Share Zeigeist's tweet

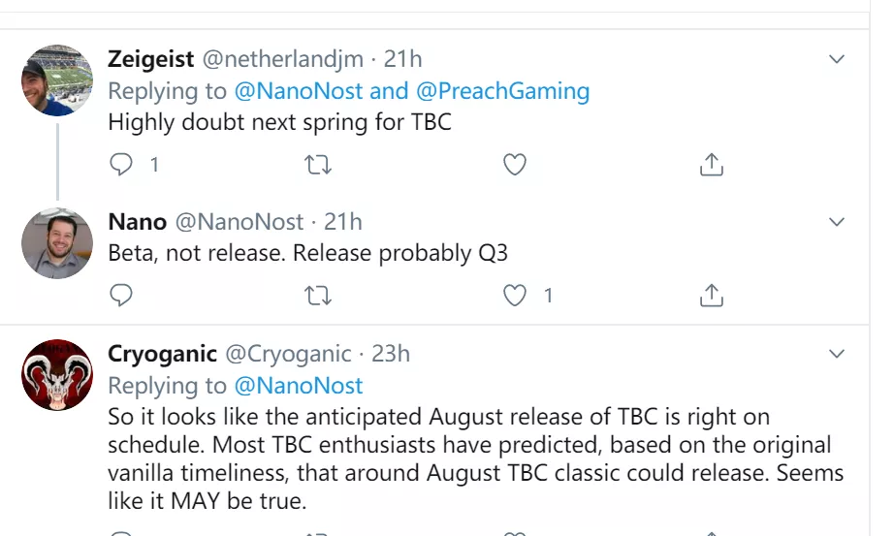click(712, 165)
